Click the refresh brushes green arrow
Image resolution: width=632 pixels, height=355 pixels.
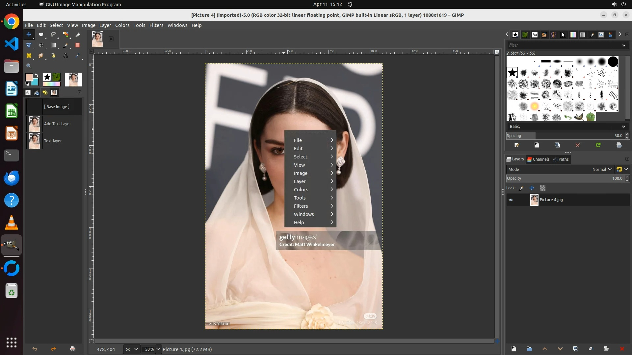[x=598, y=145]
